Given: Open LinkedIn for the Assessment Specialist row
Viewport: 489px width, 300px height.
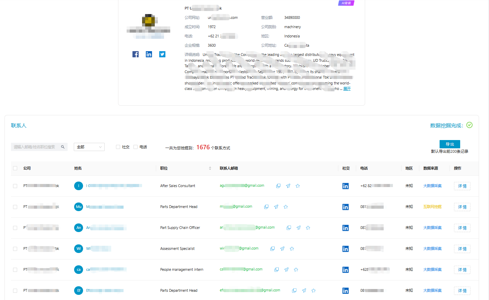Looking at the screenshot, I should [346, 249].
